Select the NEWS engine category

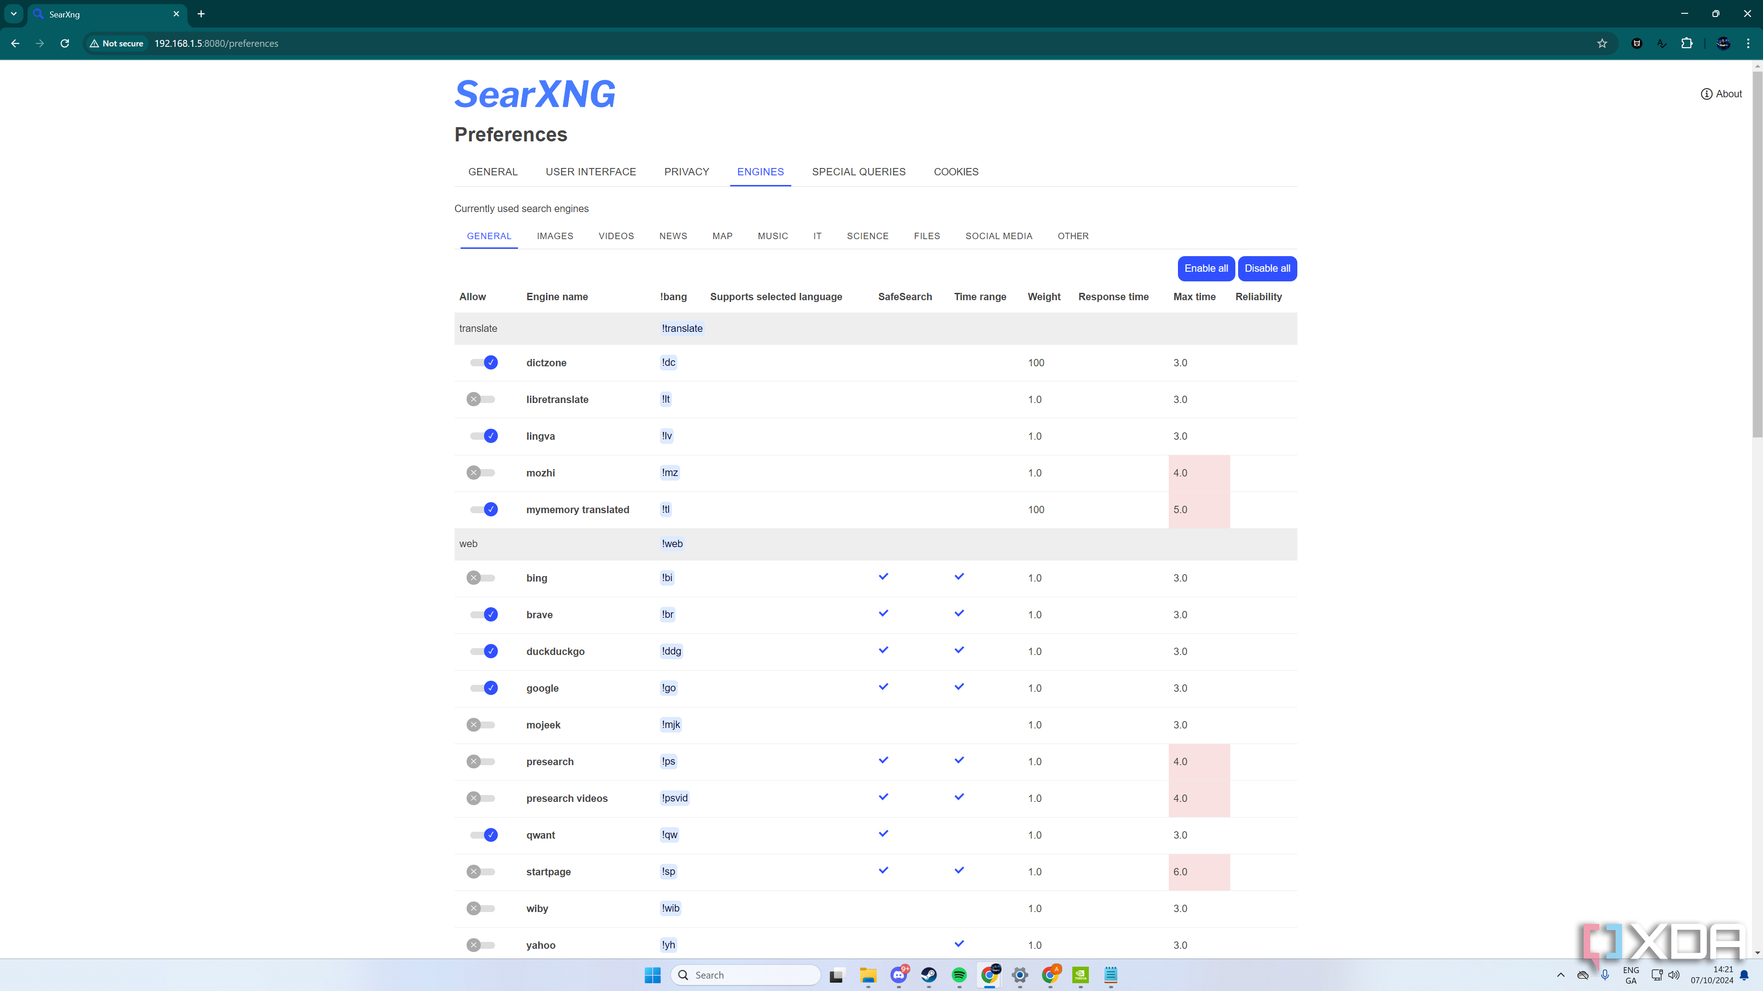(673, 236)
